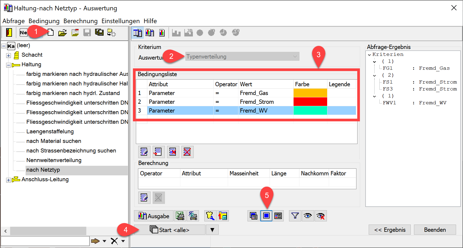The width and height of the screenshot is (463, 248).
Task: Click the filter funnel icon
Action: click(295, 216)
